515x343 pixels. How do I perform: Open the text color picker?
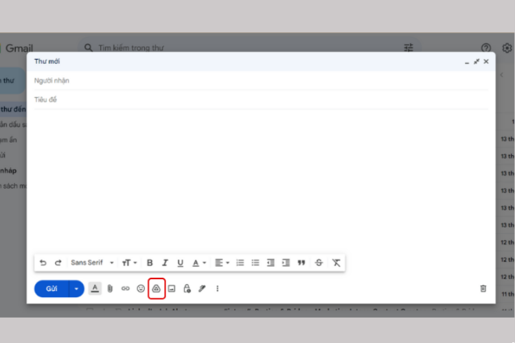point(198,263)
